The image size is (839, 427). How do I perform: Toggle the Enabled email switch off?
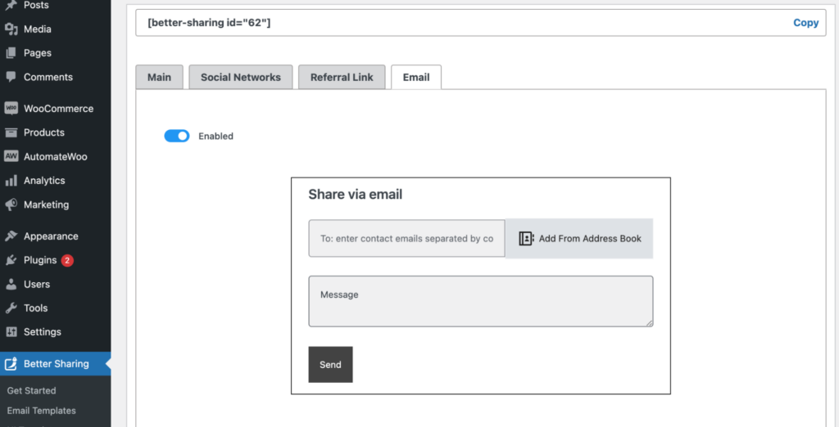coord(177,136)
